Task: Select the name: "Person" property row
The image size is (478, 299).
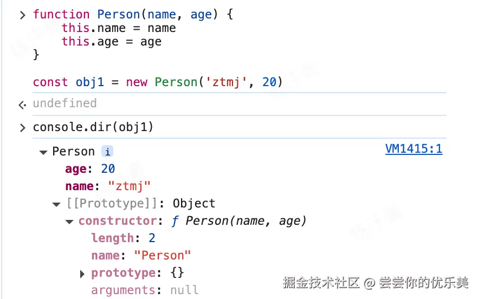Action: click(141, 256)
